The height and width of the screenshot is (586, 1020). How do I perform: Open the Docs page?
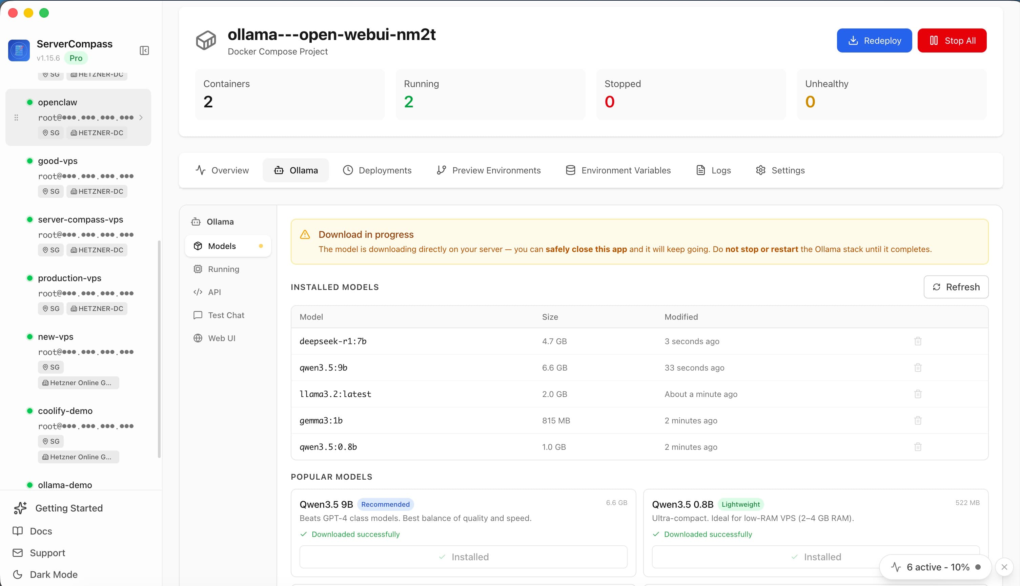click(41, 531)
